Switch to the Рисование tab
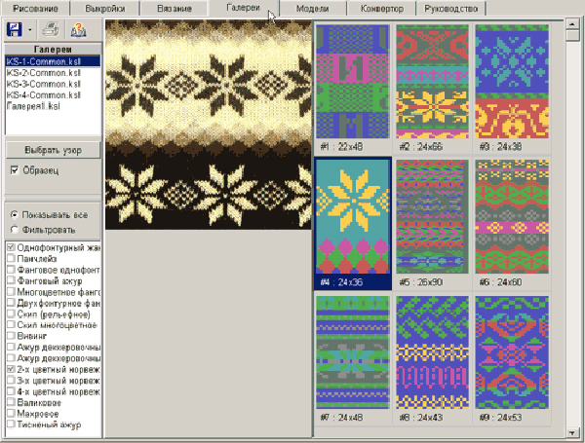Image resolution: width=585 pixels, height=443 pixels. (35, 9)
